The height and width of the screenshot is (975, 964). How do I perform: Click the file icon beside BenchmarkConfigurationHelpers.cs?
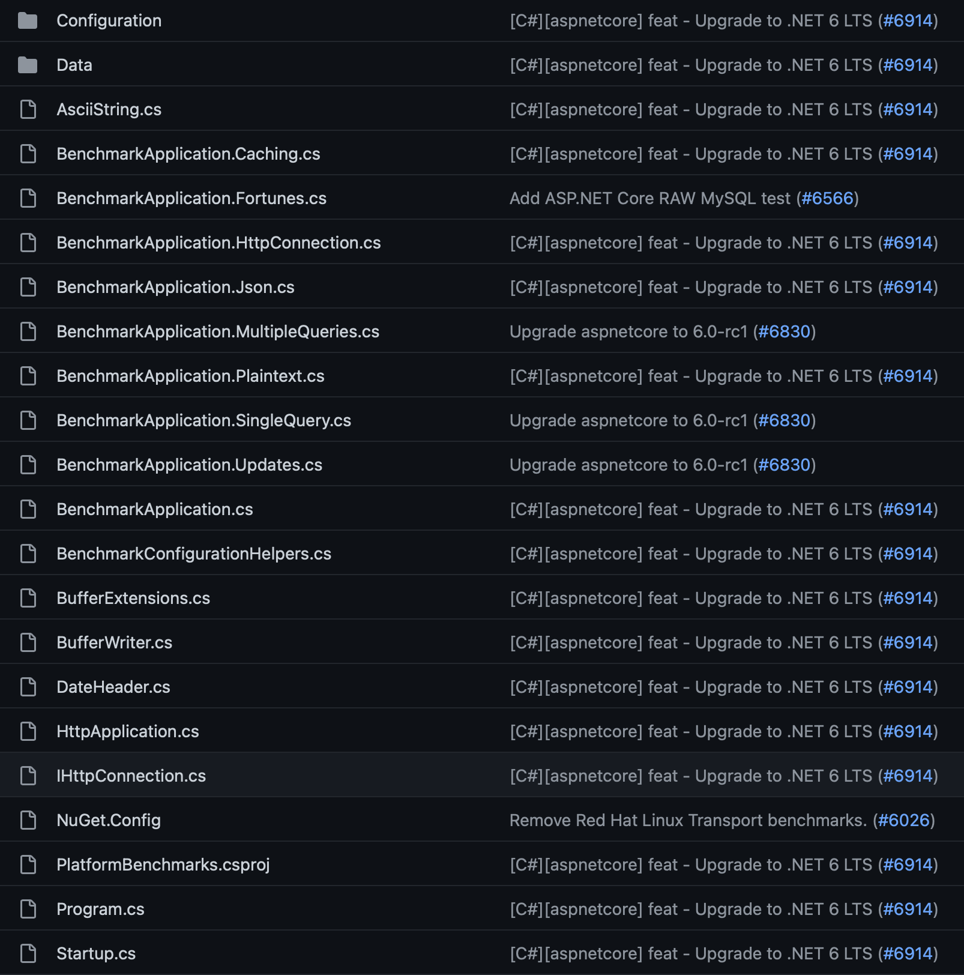coord(28,554)
